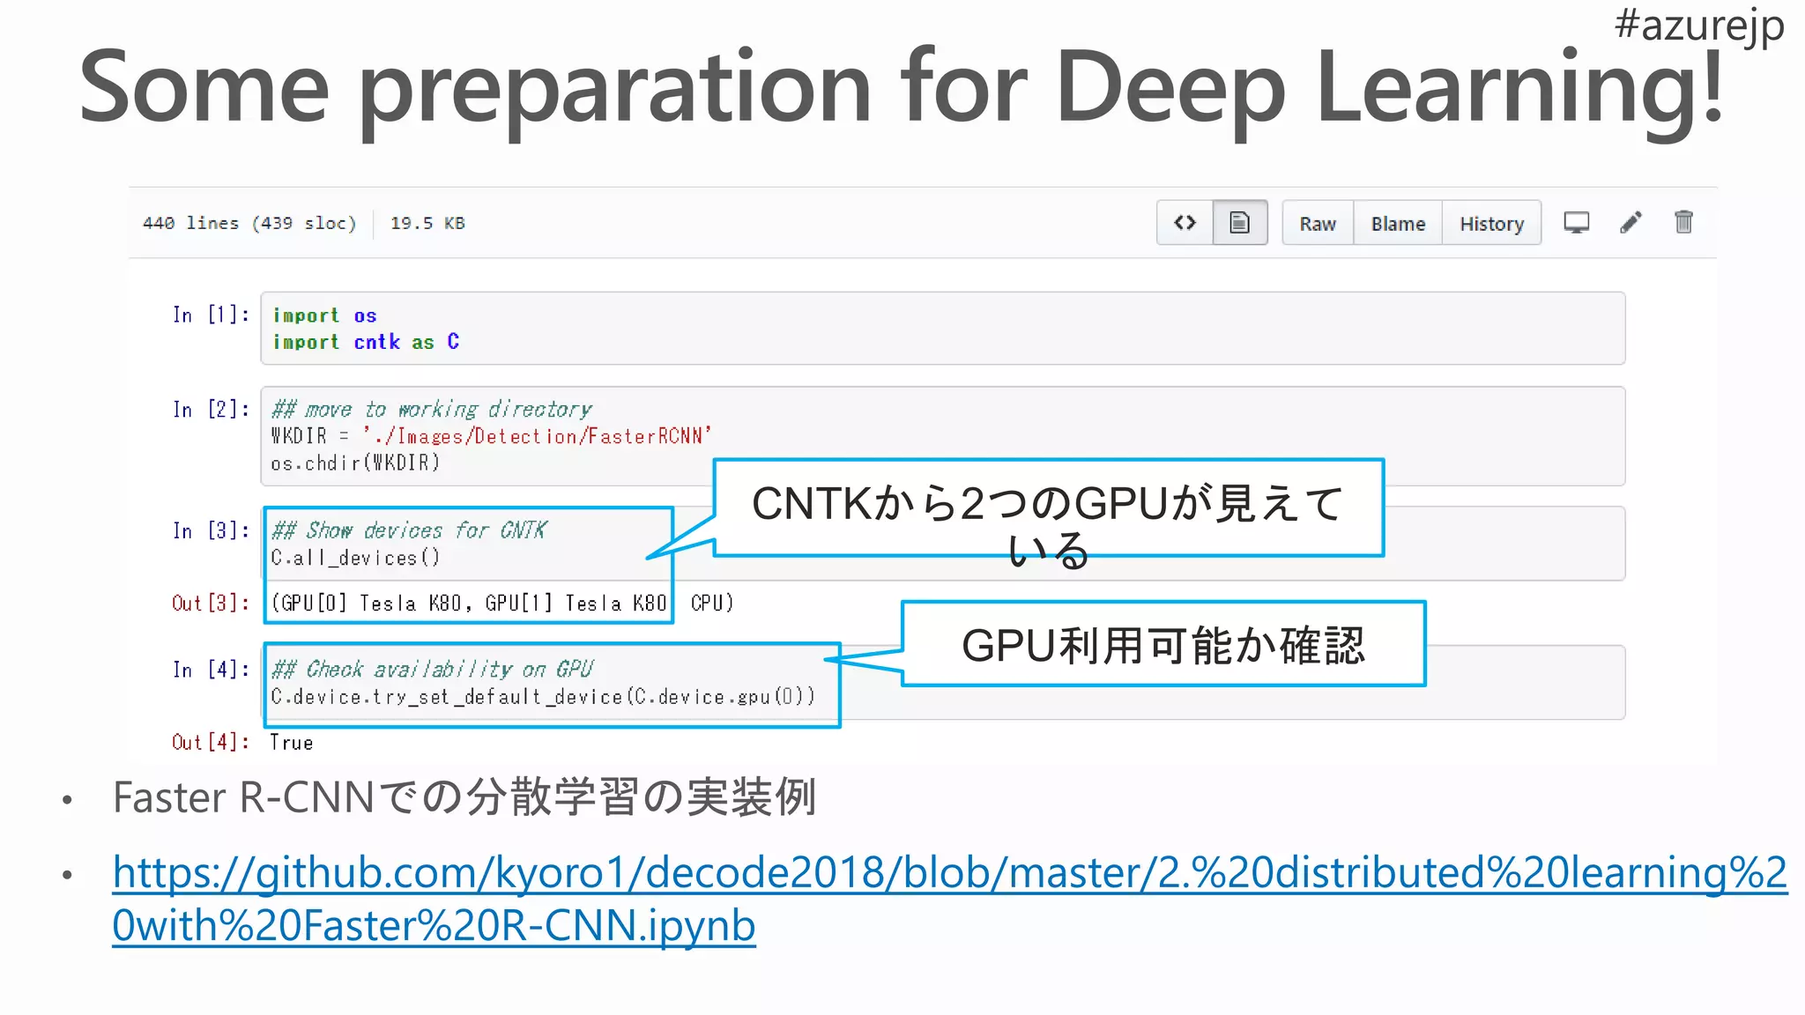Click the Out[3] prompt label
This screenshot has height=1015, width=1805.
click(x=211, y=603)
